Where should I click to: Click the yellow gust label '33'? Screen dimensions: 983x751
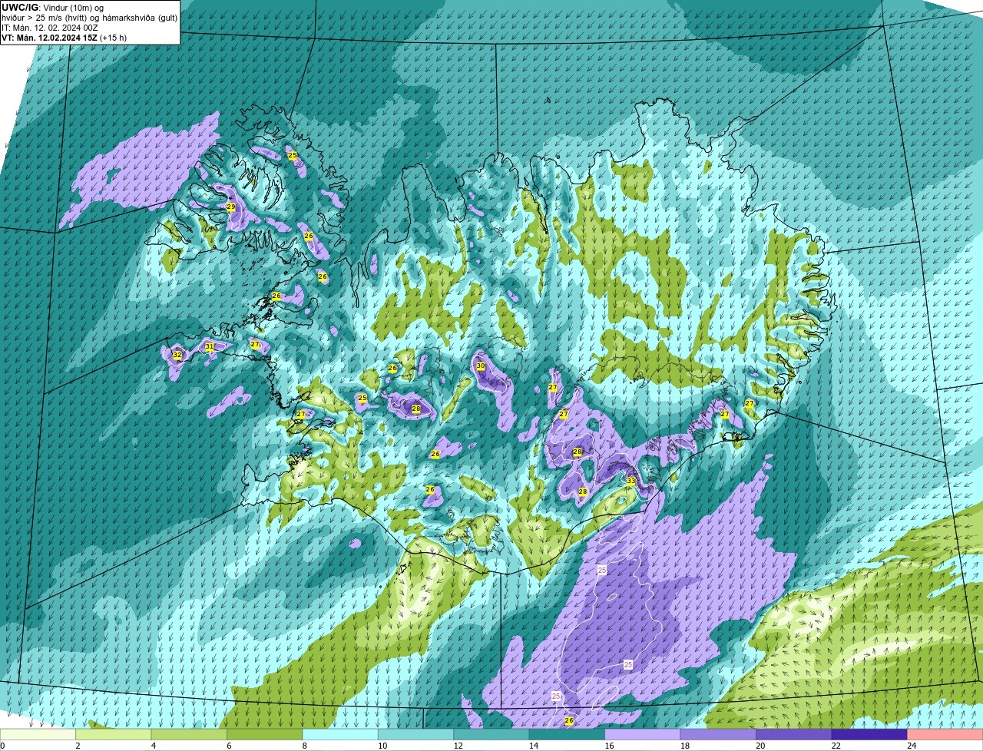[x=631, y=481]
